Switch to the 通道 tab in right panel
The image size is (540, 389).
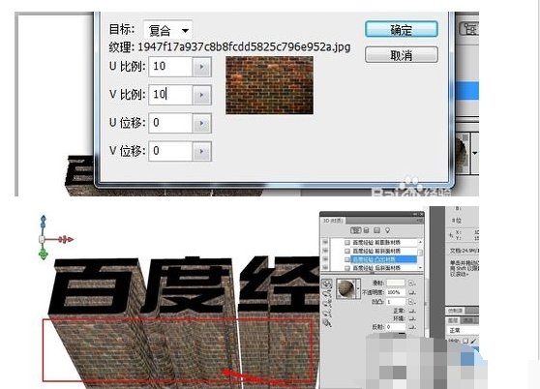click(467, 320)
